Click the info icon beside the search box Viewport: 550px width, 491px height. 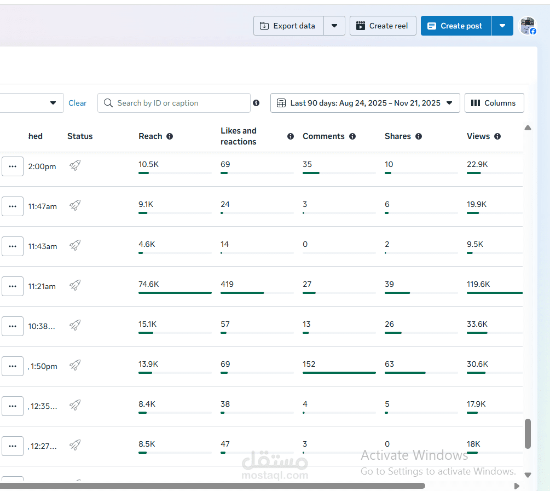coord(256,103)
